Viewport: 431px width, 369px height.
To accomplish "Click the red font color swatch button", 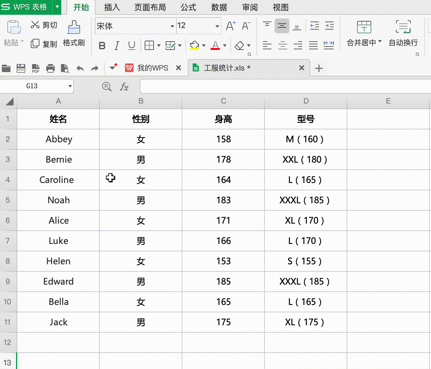I will (215, 46).
